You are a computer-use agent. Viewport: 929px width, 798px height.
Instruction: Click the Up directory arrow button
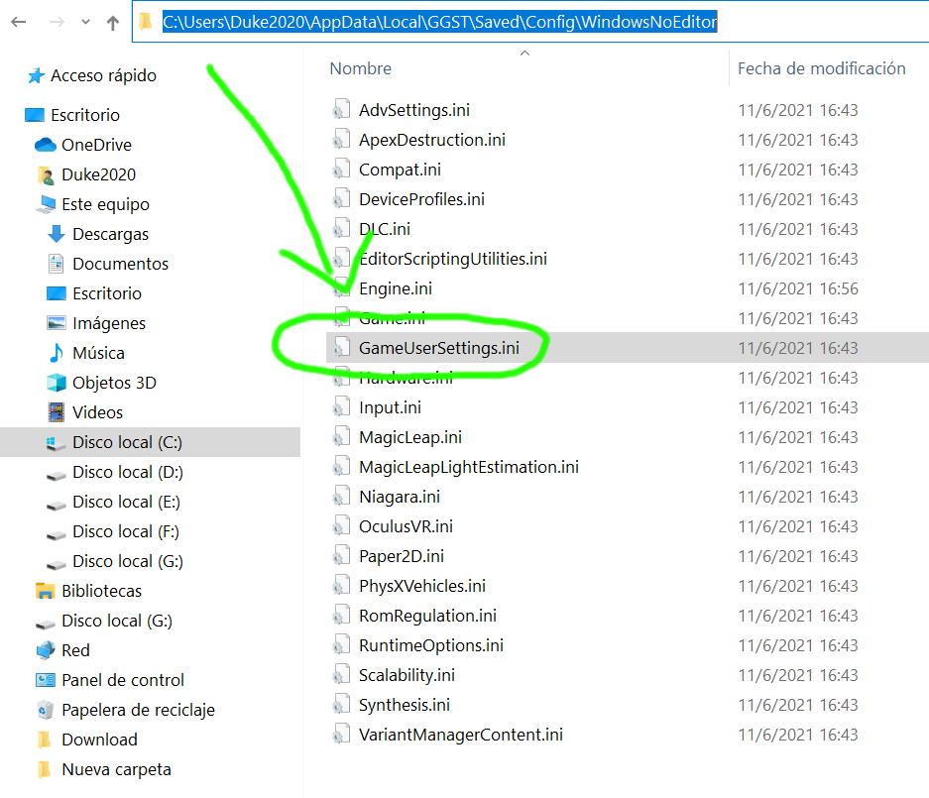112,23
